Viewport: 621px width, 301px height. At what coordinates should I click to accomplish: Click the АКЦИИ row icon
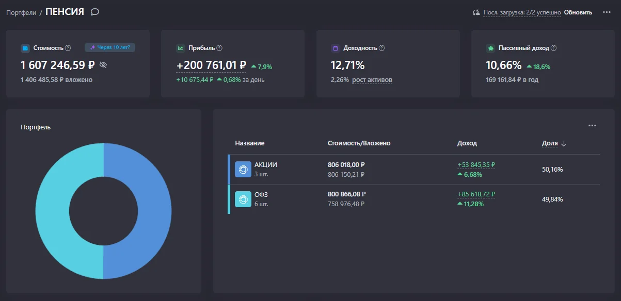pos(243,170)
